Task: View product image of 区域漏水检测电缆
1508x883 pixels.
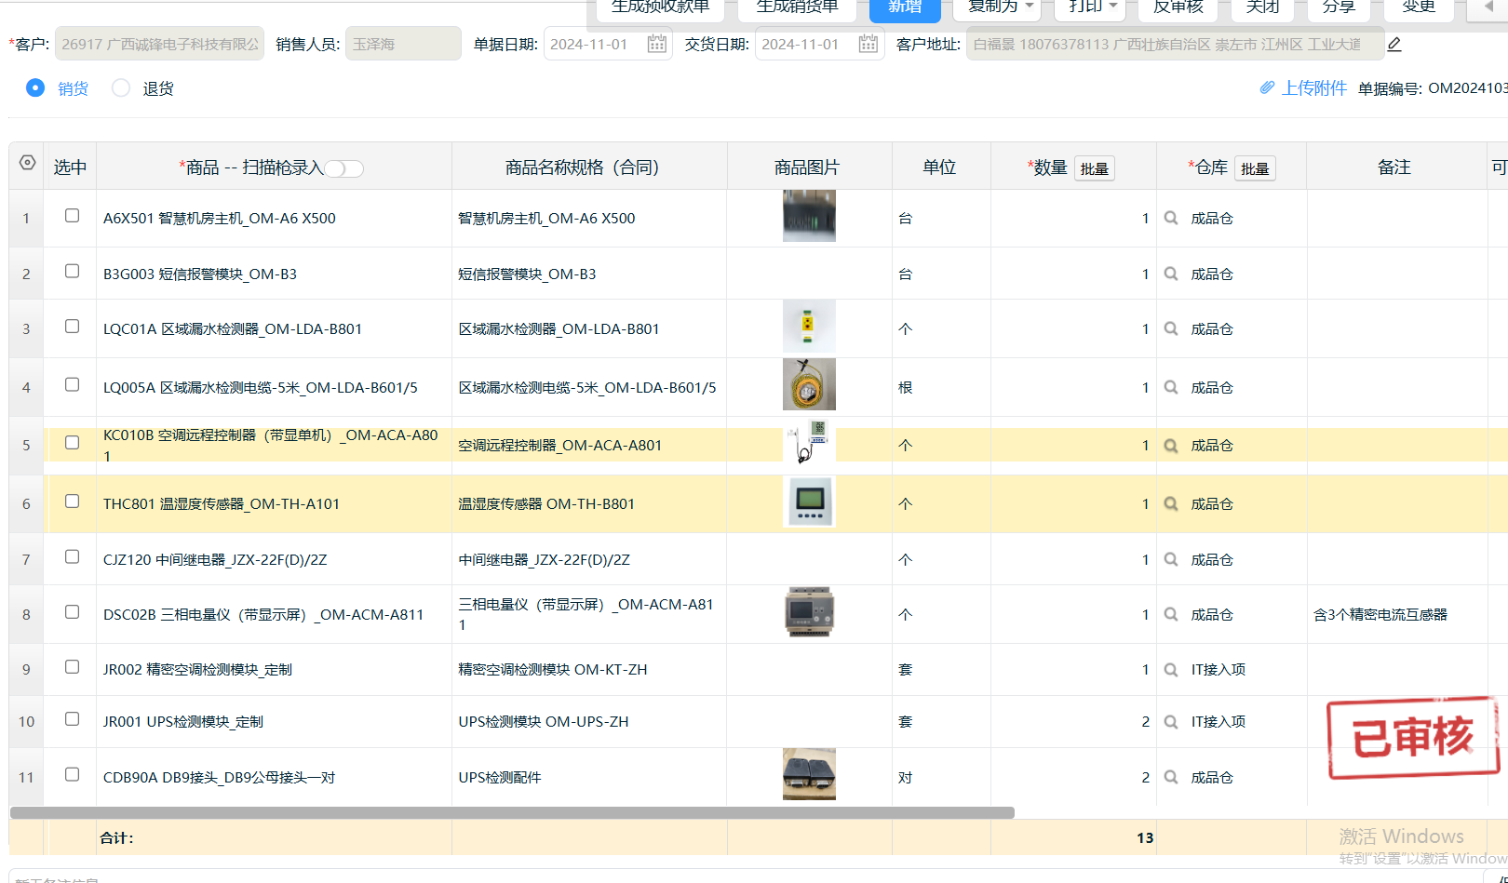Action: point(809,384)
